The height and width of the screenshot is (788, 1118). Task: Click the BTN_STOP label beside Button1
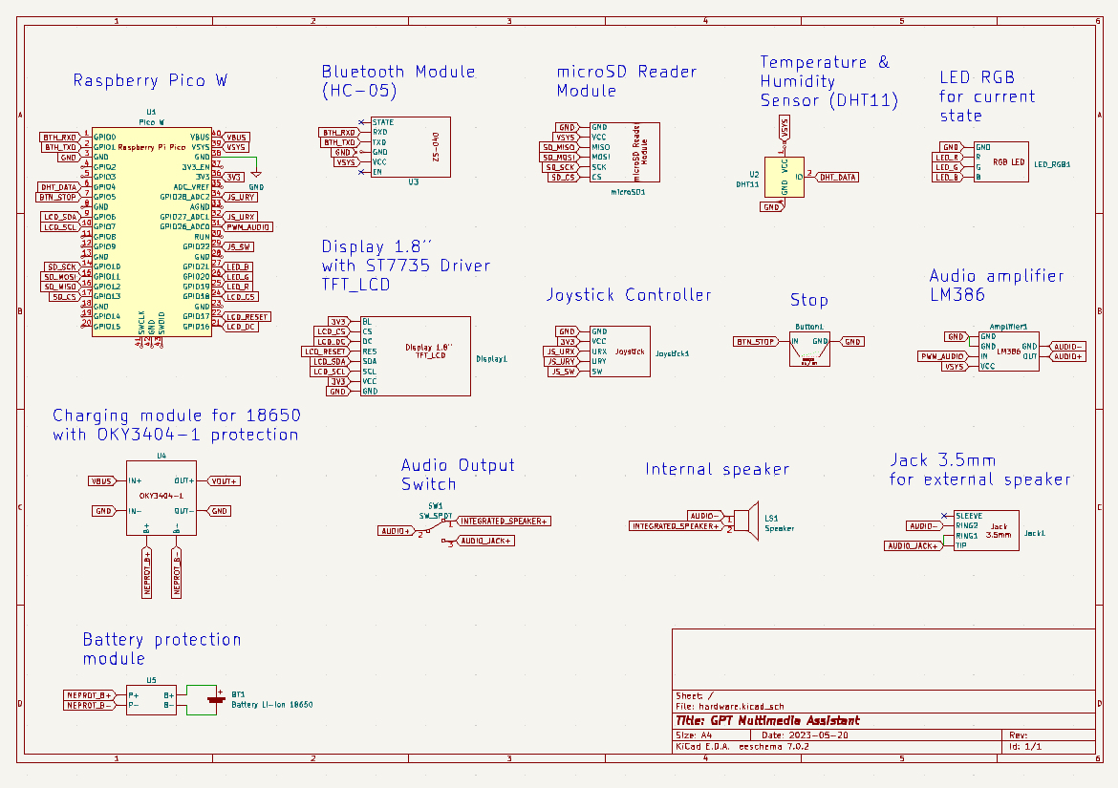click(x=756, y=342)
